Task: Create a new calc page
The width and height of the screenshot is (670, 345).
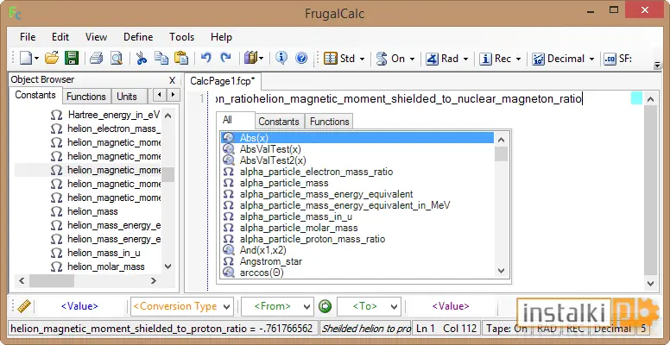Action: (x=26, y=59)
